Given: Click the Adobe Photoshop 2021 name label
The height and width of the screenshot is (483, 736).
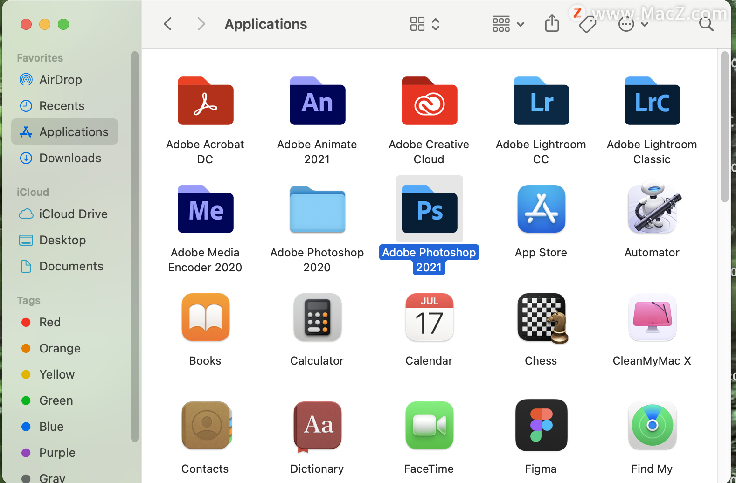Looking at the screenshot, I should [429, 260].
